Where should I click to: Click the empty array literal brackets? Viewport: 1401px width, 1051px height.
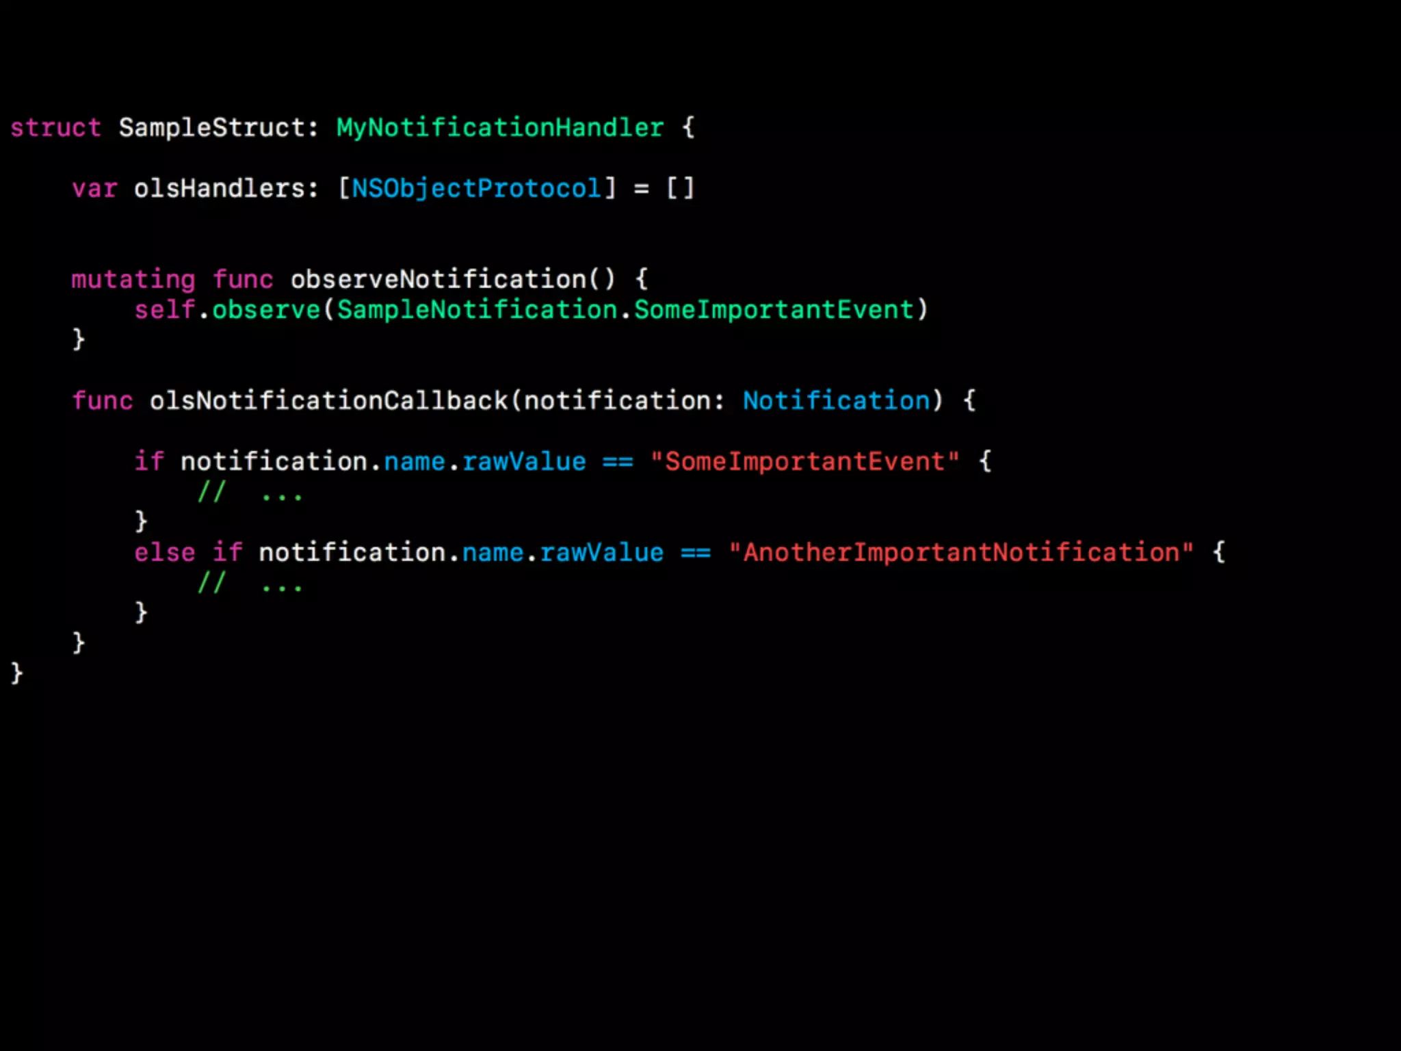click(681, 188)
